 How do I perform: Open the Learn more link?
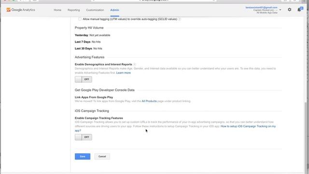(124, 73)
